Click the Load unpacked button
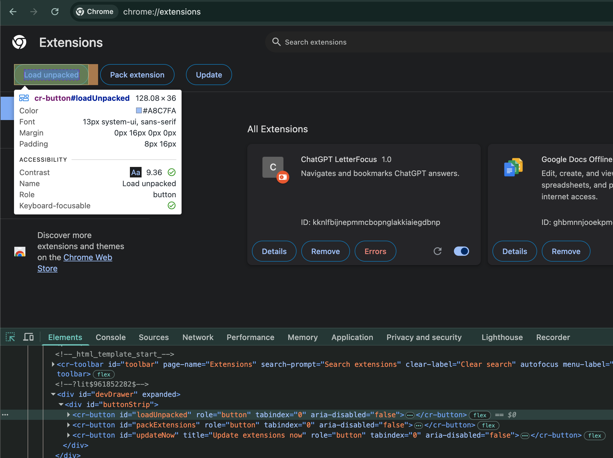 click(51, 75)
